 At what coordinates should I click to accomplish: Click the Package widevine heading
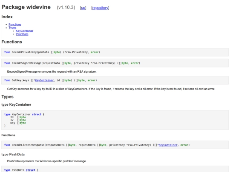point(26,7)
